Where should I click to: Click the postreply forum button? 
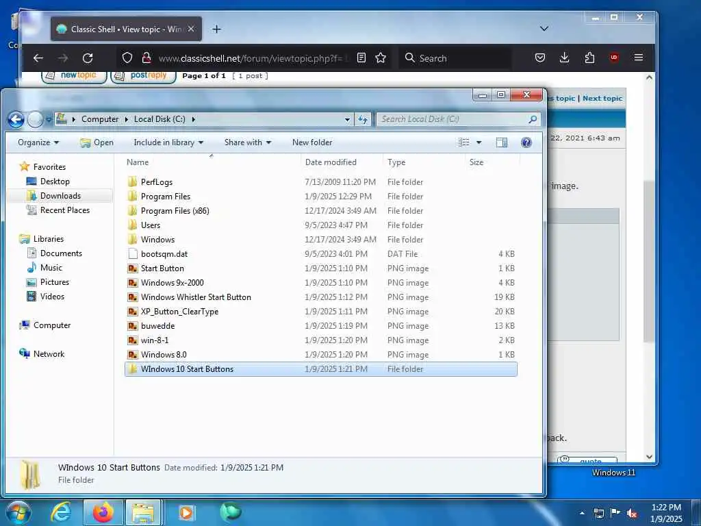tap(144, 76)
